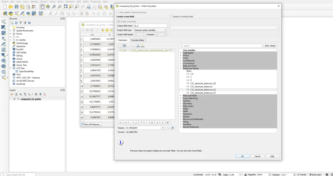This screenshot has width=333, height=176.
Task: Click Remove Layer icon in Layers panel
Action: [44, 94]
